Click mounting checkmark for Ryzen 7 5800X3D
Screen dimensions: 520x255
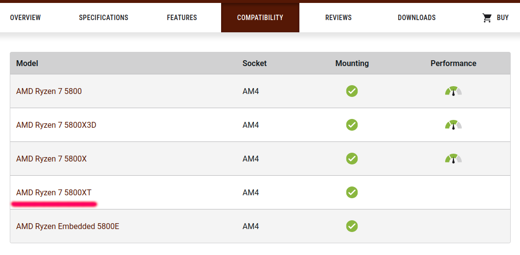[352, 125]
